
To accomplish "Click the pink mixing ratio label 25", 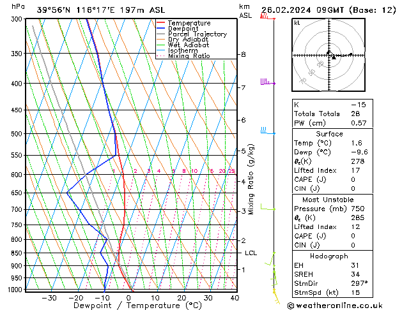I will tap(231, 171).
